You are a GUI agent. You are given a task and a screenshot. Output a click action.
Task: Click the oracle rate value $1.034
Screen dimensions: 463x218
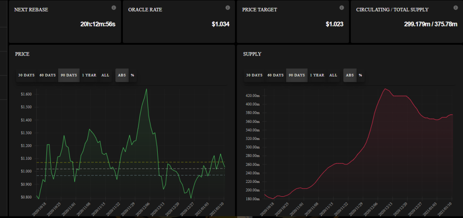pyautogui.click(x=221, y=24)
